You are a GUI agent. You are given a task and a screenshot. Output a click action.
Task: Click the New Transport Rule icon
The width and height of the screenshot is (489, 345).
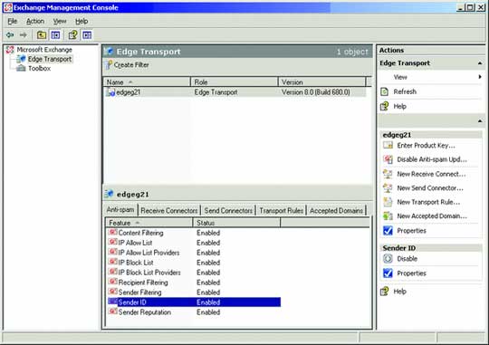pyautogui.click(x=388, y=202)
